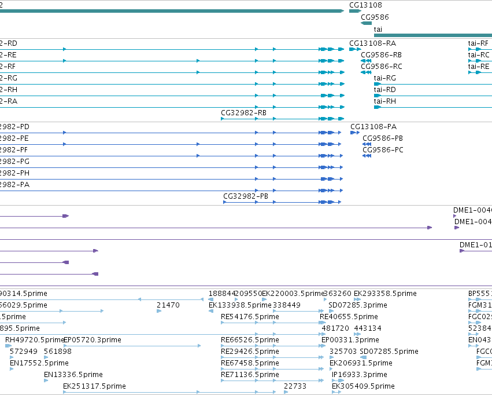492x395 pixels.
Task: Select the EK293358.5prime EST label
Action: point(385,294)
